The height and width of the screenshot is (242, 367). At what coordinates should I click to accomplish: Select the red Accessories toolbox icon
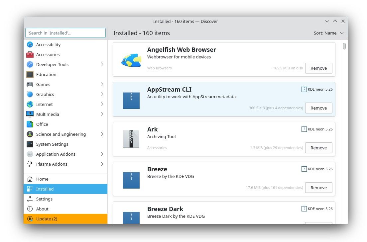pyautogui.click(x=30, y=54)
